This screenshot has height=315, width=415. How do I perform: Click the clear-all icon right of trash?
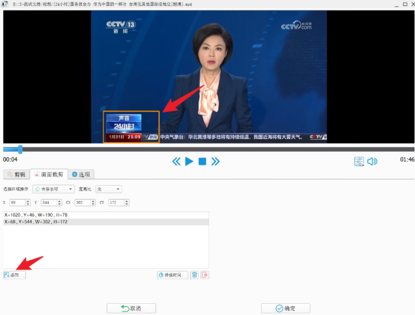pos(205,275)
